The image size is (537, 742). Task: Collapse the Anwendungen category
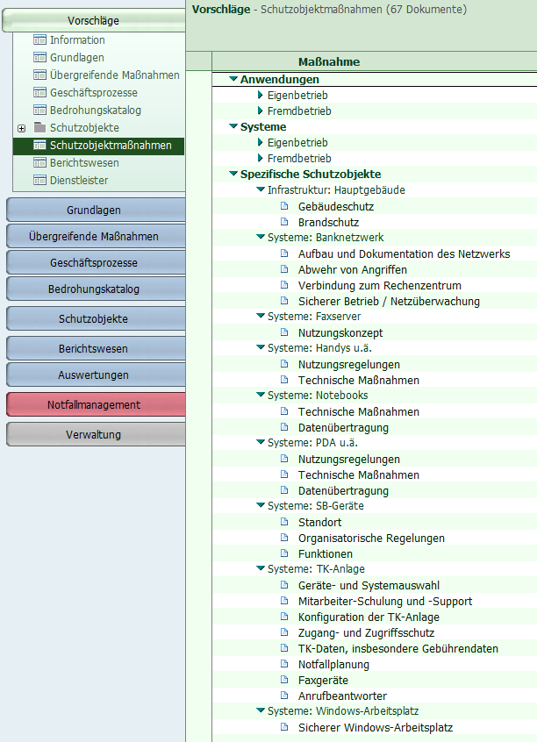[233, 79]
